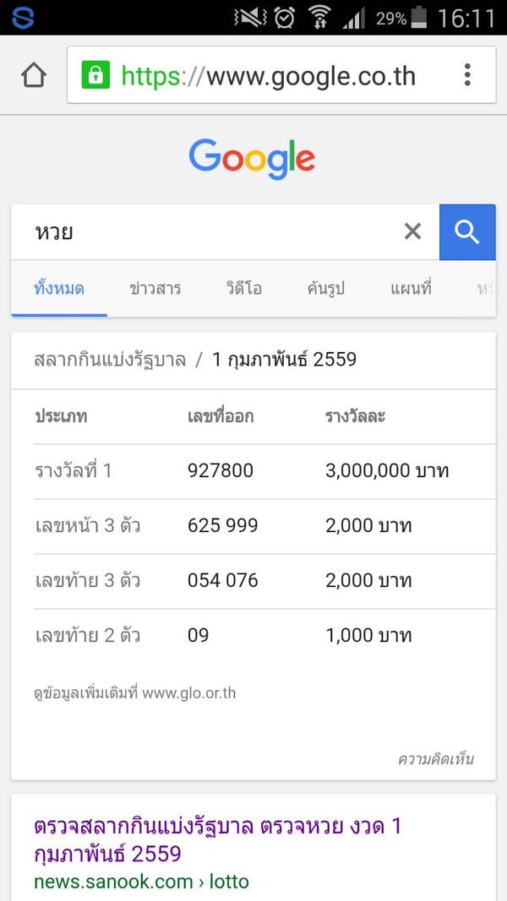Tap the alarm clock status icon
Screen dimensions: 507x901
(286, 17)
